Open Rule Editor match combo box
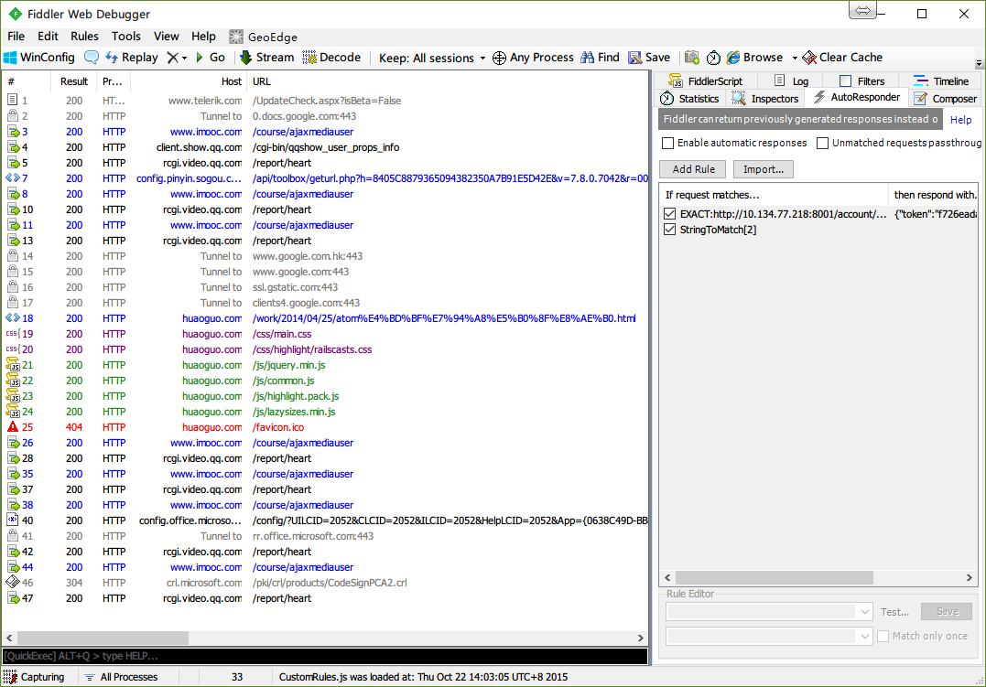The height and width of the screenshot is (687, 986). 769,612
